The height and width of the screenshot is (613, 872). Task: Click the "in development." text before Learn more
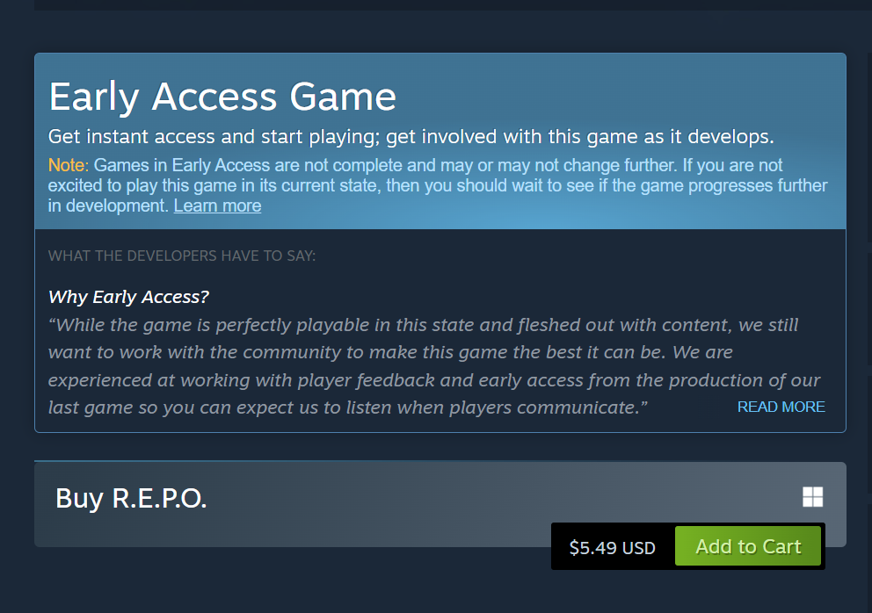click(108, 206)
